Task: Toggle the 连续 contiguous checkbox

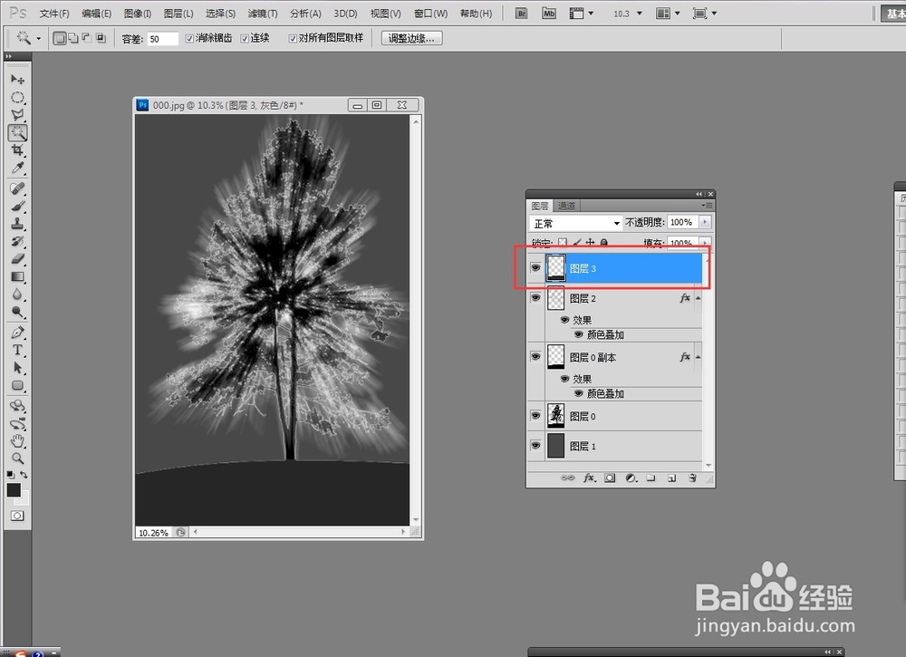Action: pos(245,38)
